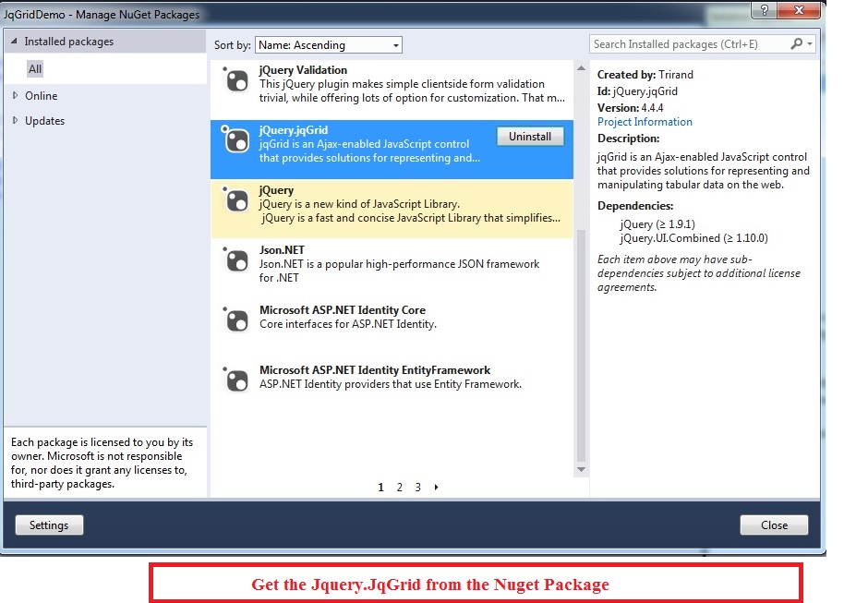Click the Microsoft ASP.NET Identity Core icon
The height and width of the screenshot is (603, 856).
[235, 320]
